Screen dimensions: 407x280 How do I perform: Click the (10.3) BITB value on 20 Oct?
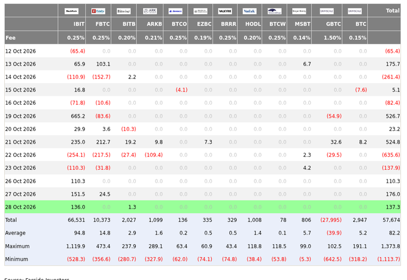[129, 129]
